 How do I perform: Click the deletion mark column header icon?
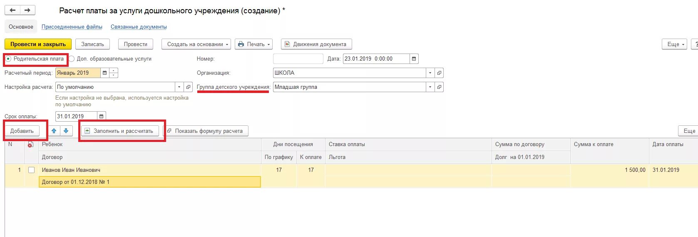pos(30,144)
